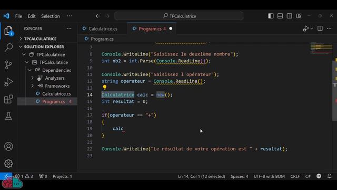
Task: Show code actions via lightbulb icon
Action: 105,87
